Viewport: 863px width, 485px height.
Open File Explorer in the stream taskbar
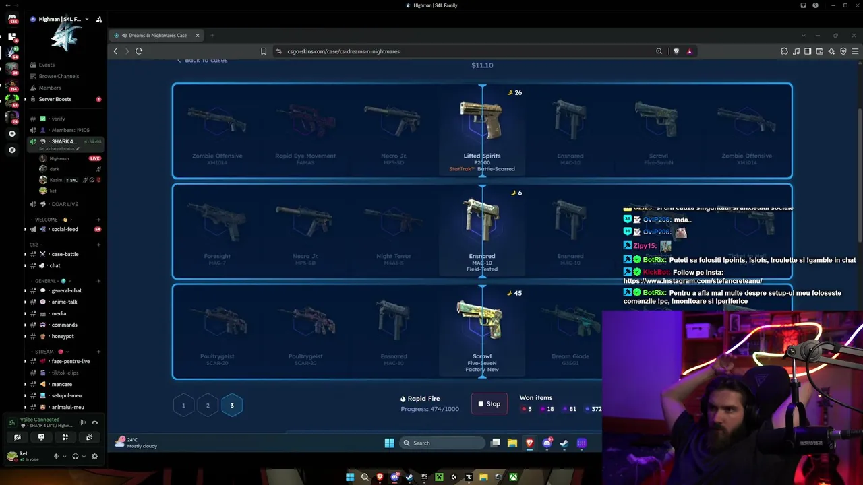tap(512, 443)
